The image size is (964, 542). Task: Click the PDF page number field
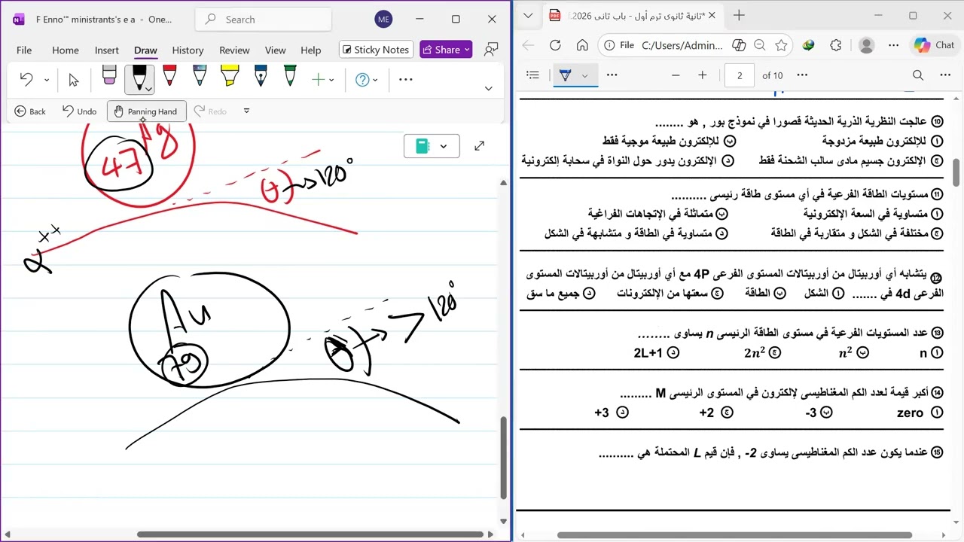[740, 75]
